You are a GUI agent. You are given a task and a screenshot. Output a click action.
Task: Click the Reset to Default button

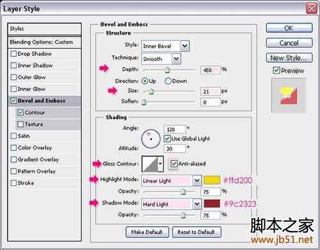point(196,232)
